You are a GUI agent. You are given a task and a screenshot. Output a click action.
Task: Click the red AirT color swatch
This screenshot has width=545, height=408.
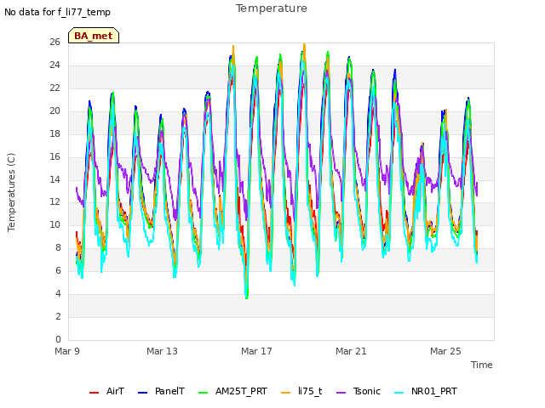95,393
